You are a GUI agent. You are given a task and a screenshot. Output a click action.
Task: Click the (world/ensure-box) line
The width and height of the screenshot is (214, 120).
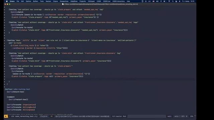(x=15, y=92)
